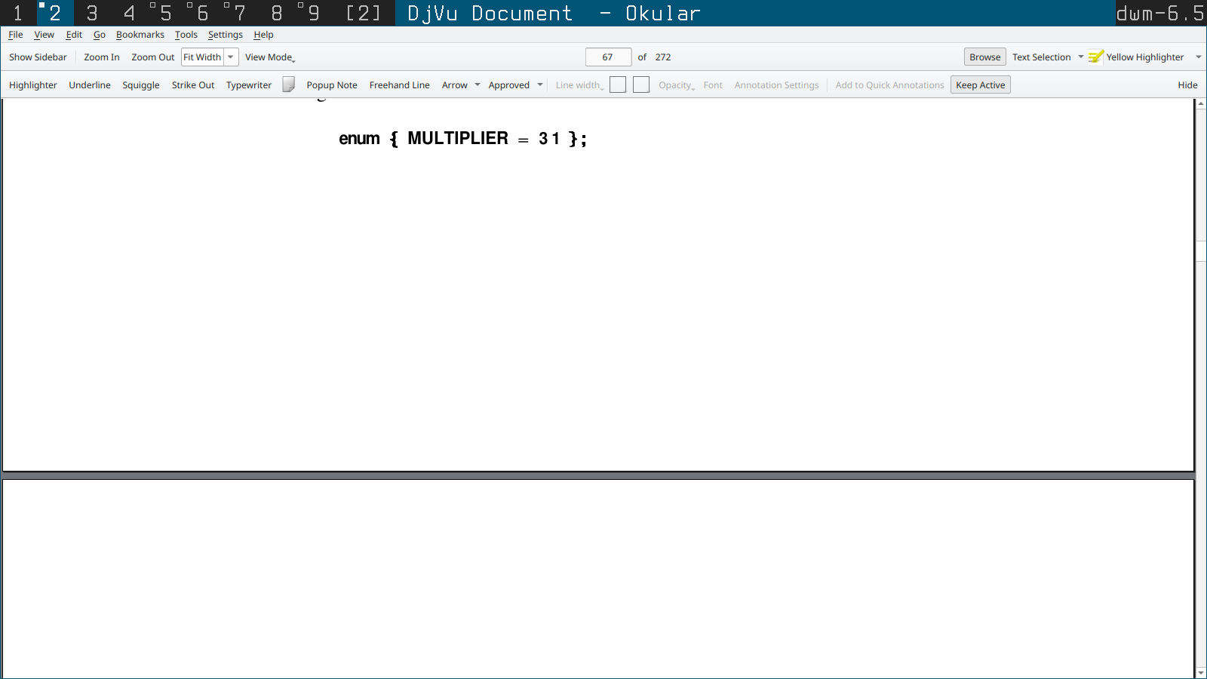Open the Bookmarks menu

point(140,35)
